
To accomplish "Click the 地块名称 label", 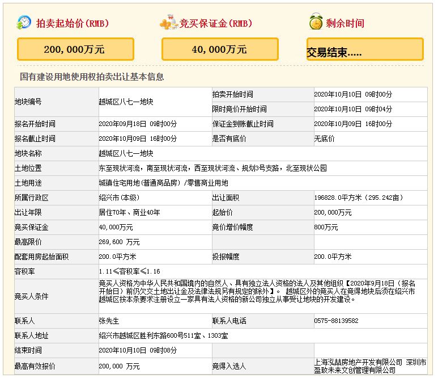I will [x=28, y=154].
